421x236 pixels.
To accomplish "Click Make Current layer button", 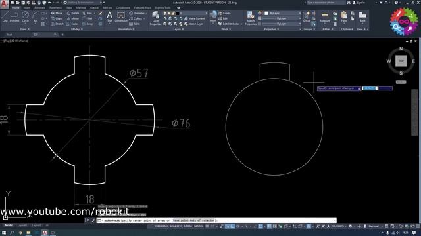I will [x=195, y=18].
